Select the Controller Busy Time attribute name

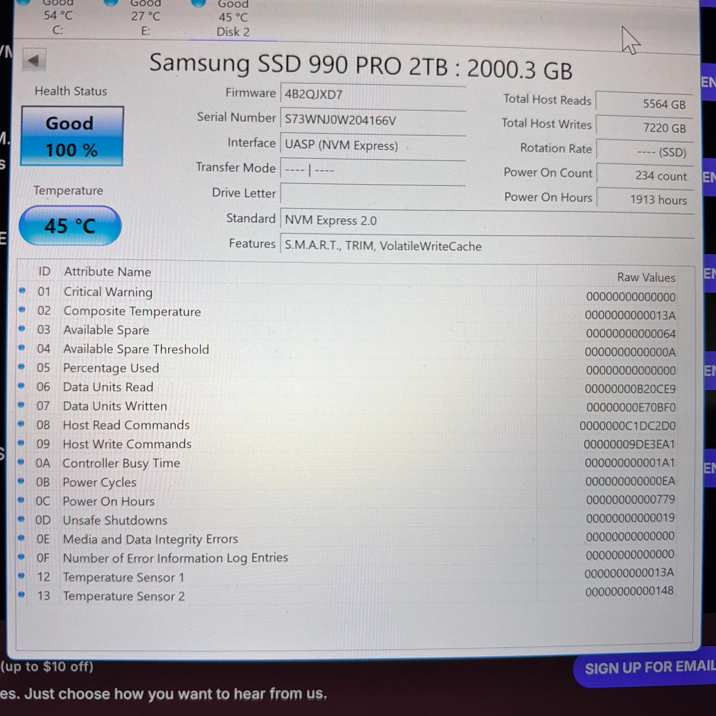pyautogui.click(x=122, y=463)
